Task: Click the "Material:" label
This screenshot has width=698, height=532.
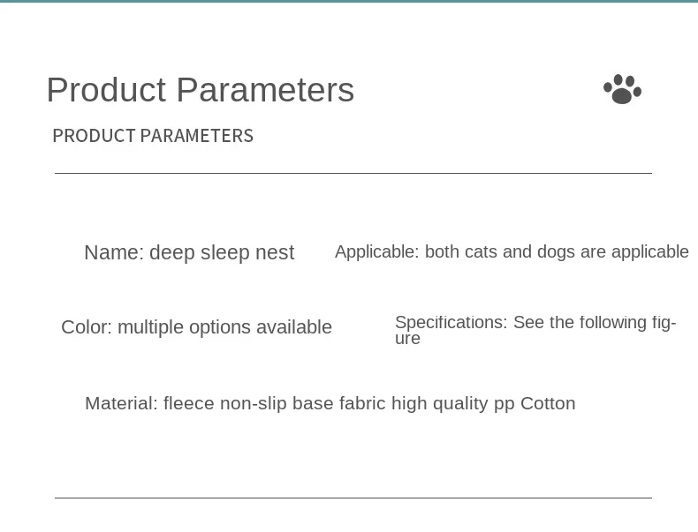Action: point(121,403)
